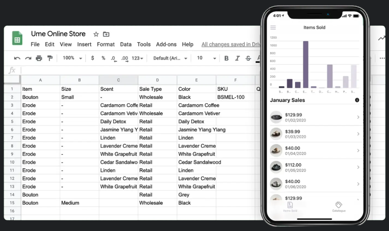The height and width of the screenshot is (231, 389).
Task: Open the Data menu
Action: click(x=126, y=44)
